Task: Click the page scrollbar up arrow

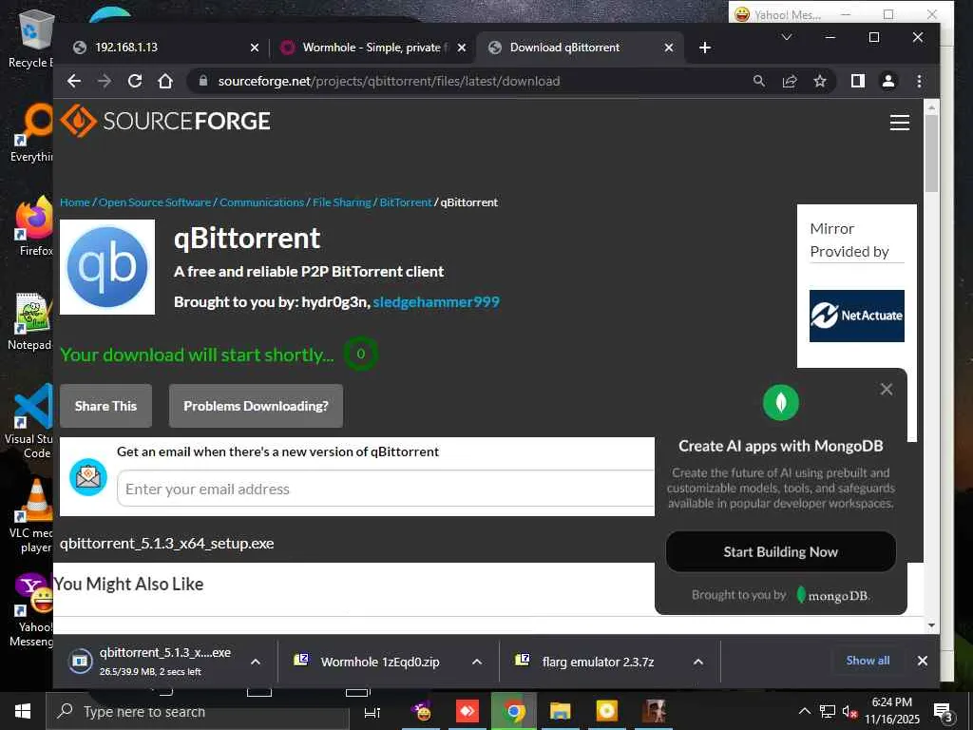Action: pos(931,107)
